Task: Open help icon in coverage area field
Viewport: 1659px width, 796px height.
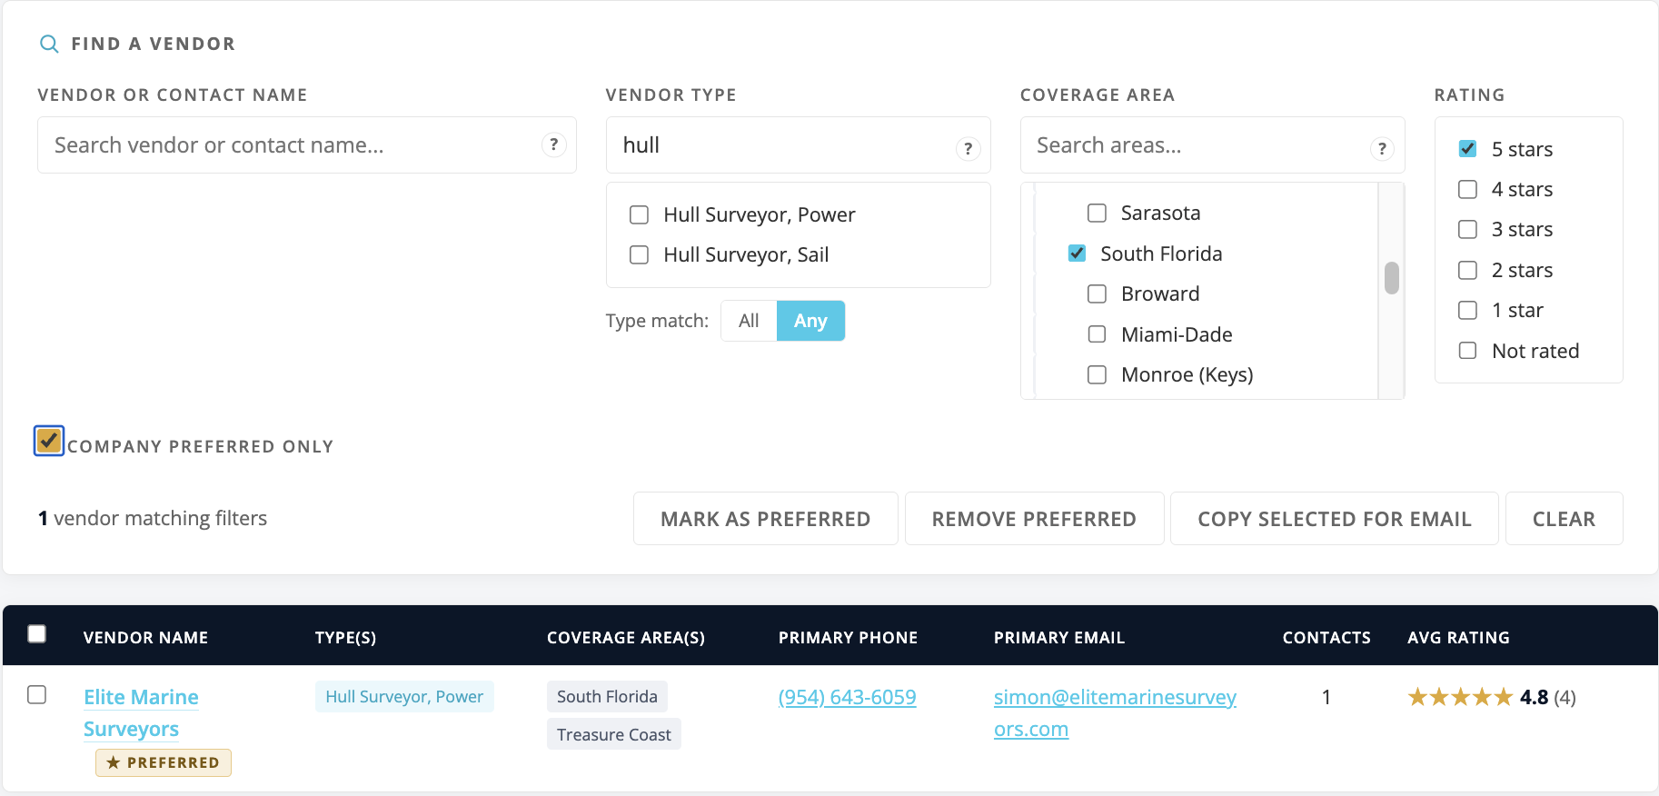Action: pos(1382,148)
